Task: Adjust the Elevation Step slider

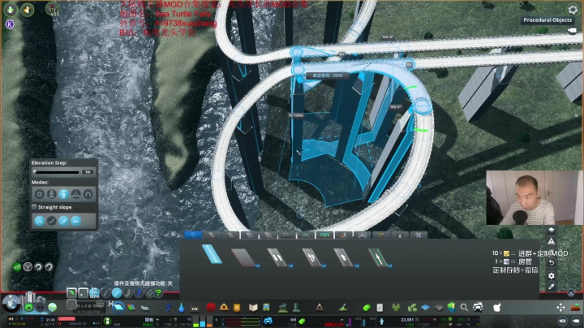Action: tap(57, 172)
